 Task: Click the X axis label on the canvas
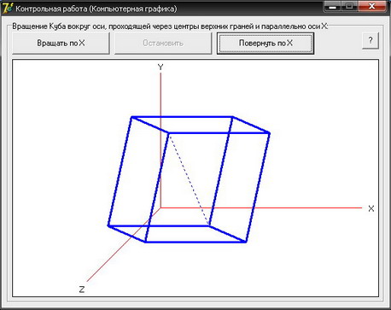click(x=371, y=208)
